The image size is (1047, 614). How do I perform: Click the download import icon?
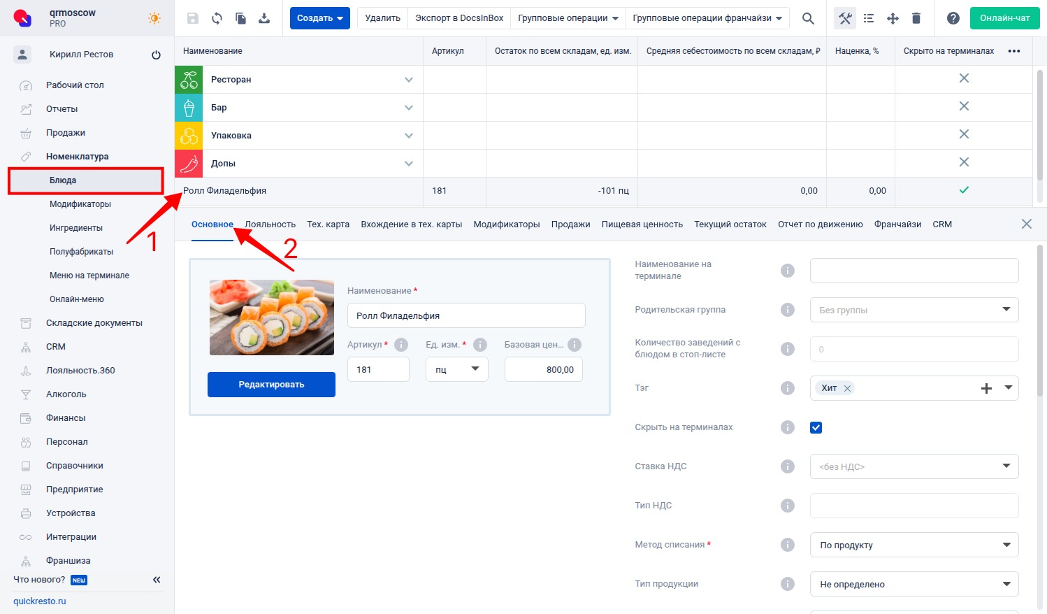click(264, 18)
